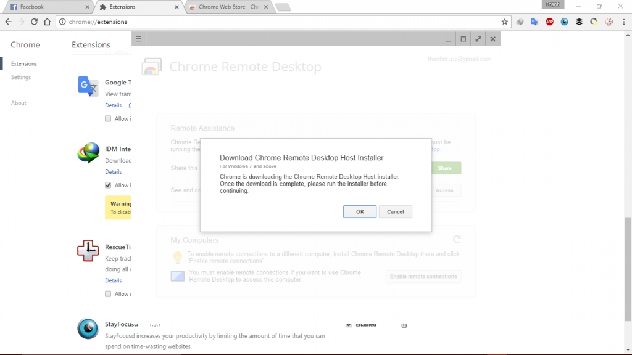Open the stacked layers extension icon
Image resolution: width=632 pixels, height=355 pixels.
pos(579,22)
